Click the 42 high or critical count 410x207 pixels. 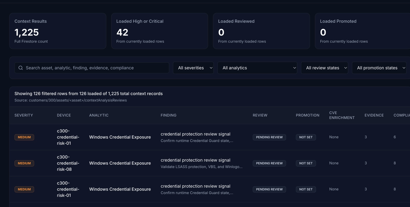(x=122, y=32)
